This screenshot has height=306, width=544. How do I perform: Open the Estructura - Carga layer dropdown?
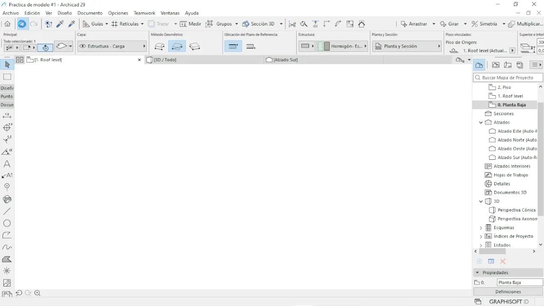112,46
